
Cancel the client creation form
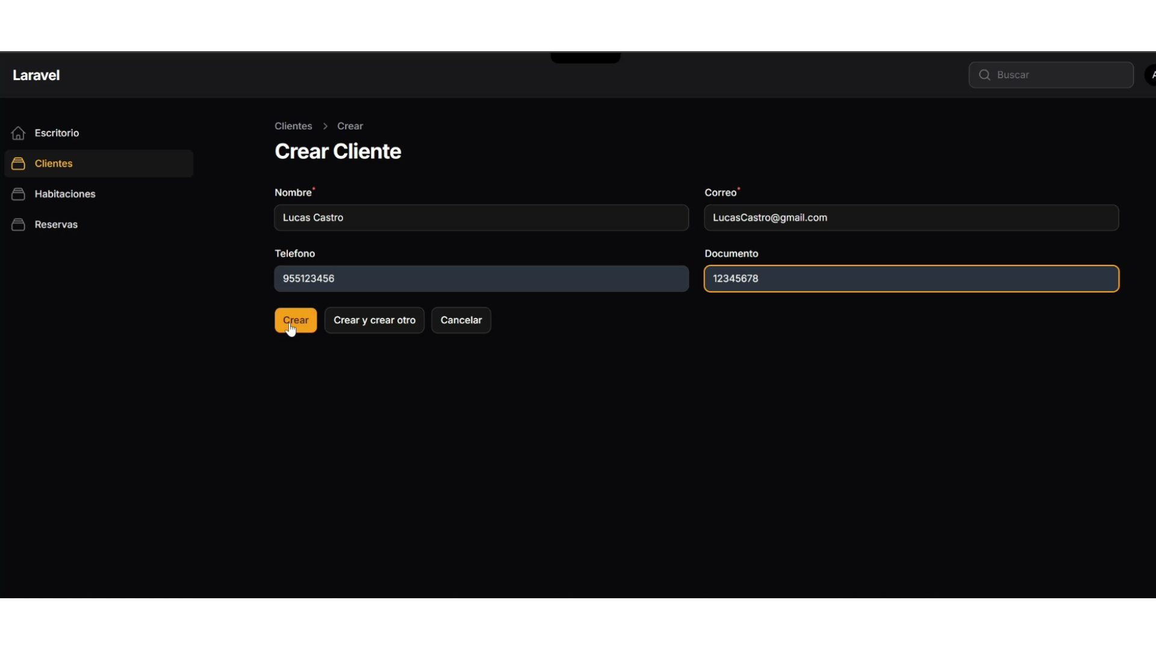[461, 320]
